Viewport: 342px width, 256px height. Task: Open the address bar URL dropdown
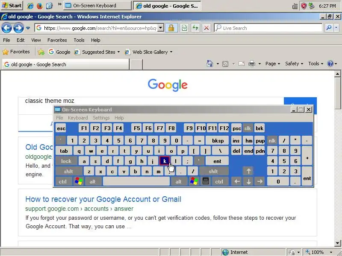(x=161, y=28)
